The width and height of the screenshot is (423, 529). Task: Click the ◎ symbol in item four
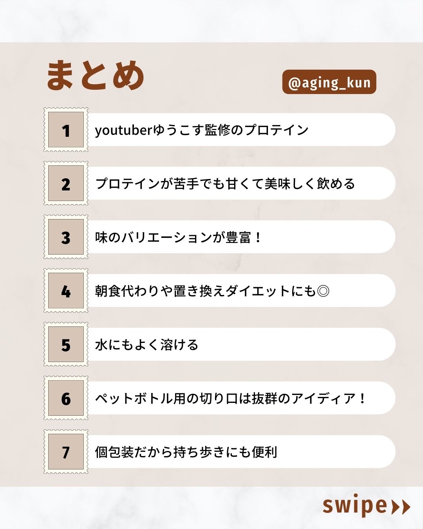[323, 291]
